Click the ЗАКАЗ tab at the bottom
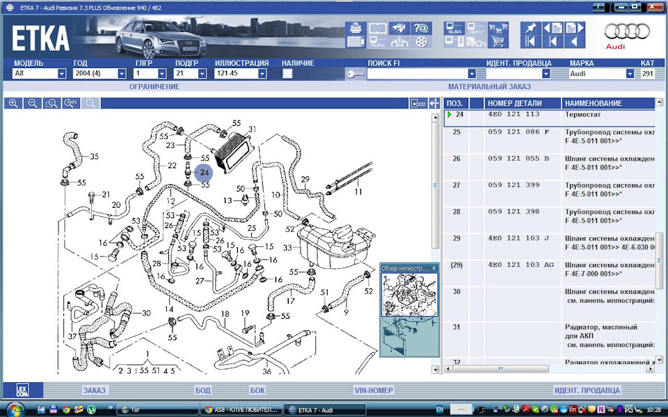 coord(94,390)
